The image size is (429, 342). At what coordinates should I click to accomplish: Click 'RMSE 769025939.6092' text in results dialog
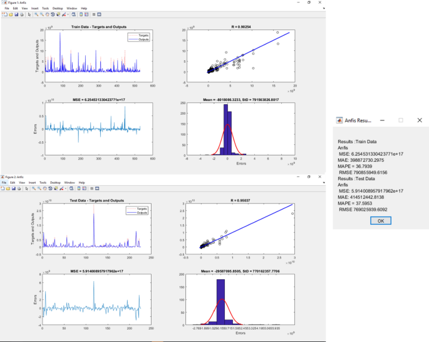(x=363, y=210)
